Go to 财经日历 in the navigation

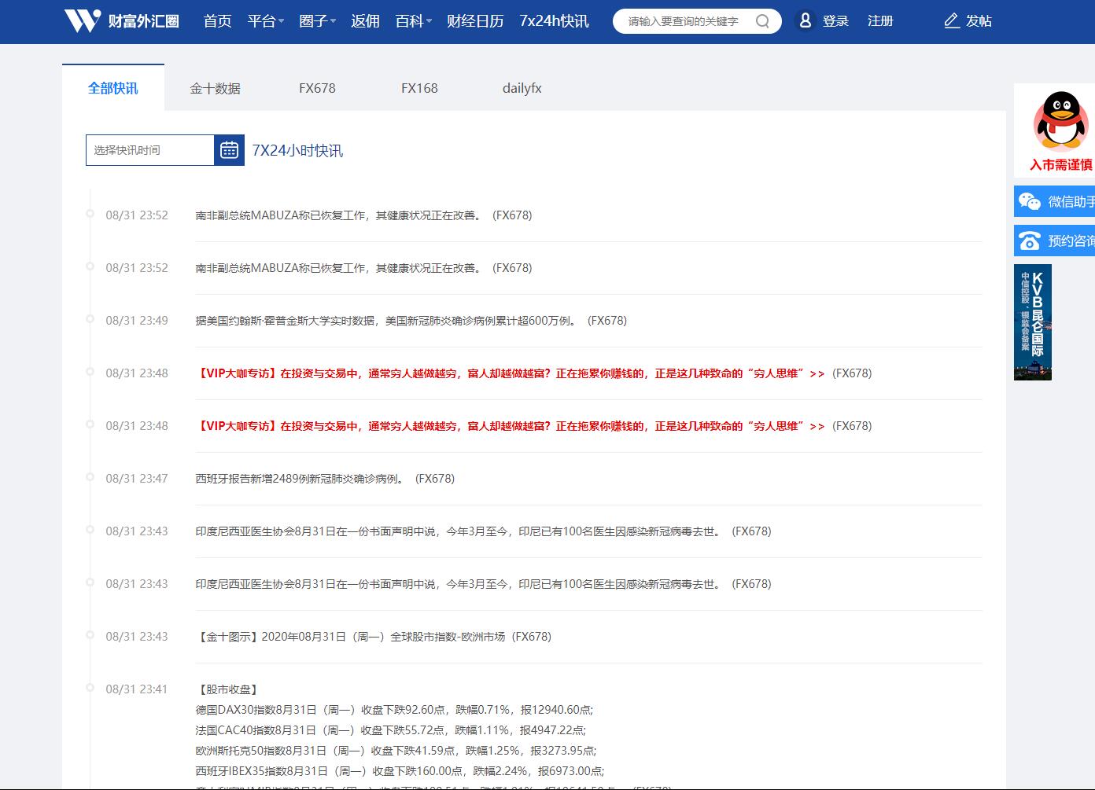pyautogui.click(x=475, y=21)
